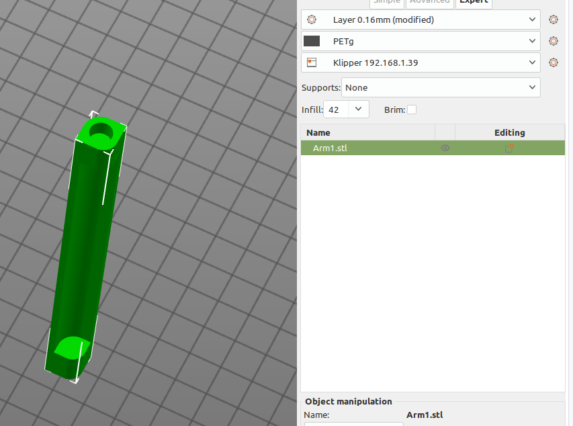
Task: Open print settings via top gear icon
Action: pyautogui.click(x=553, y=20)
